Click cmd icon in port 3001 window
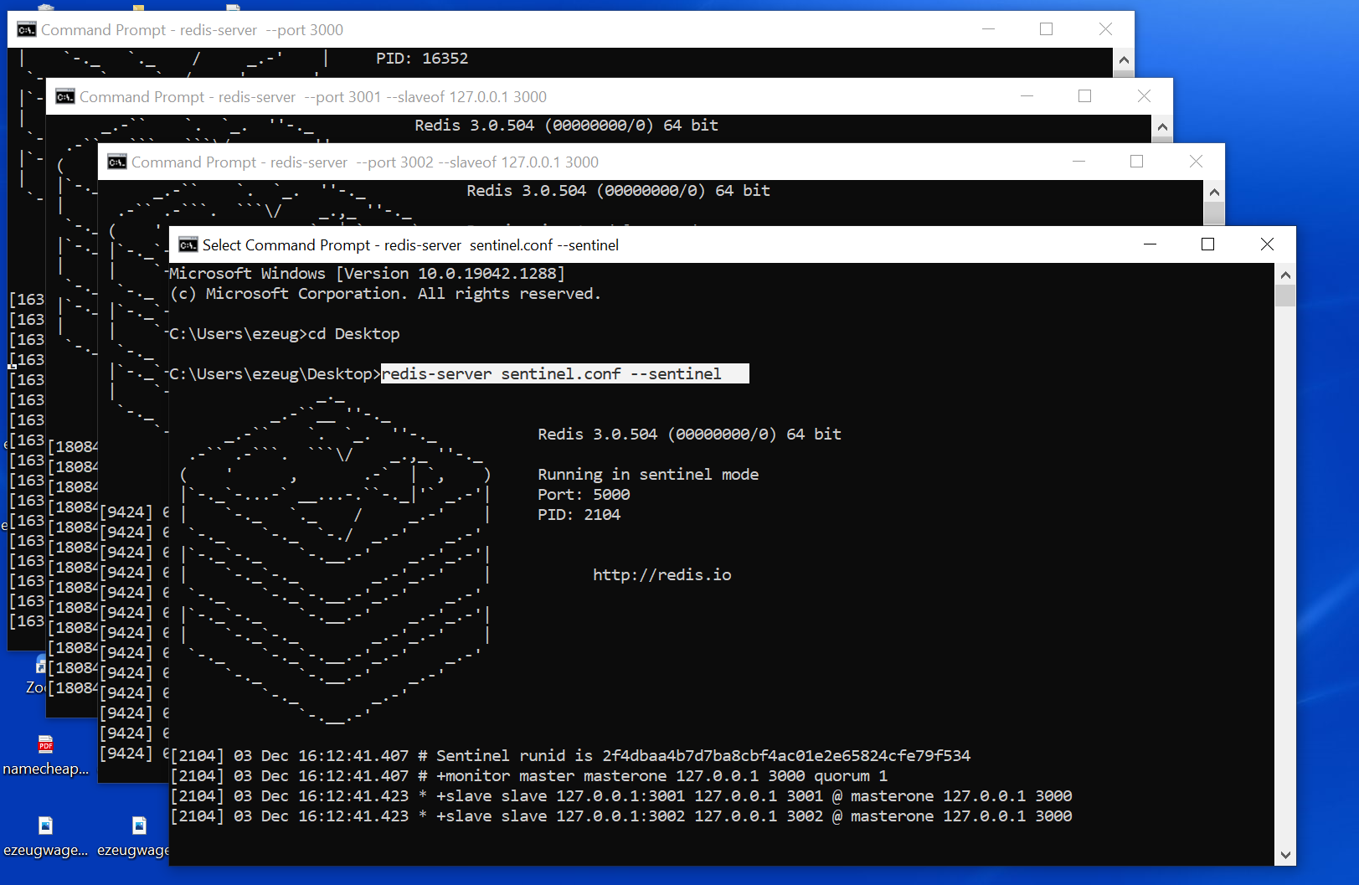1359x885 pixels. tap(65, 96)
